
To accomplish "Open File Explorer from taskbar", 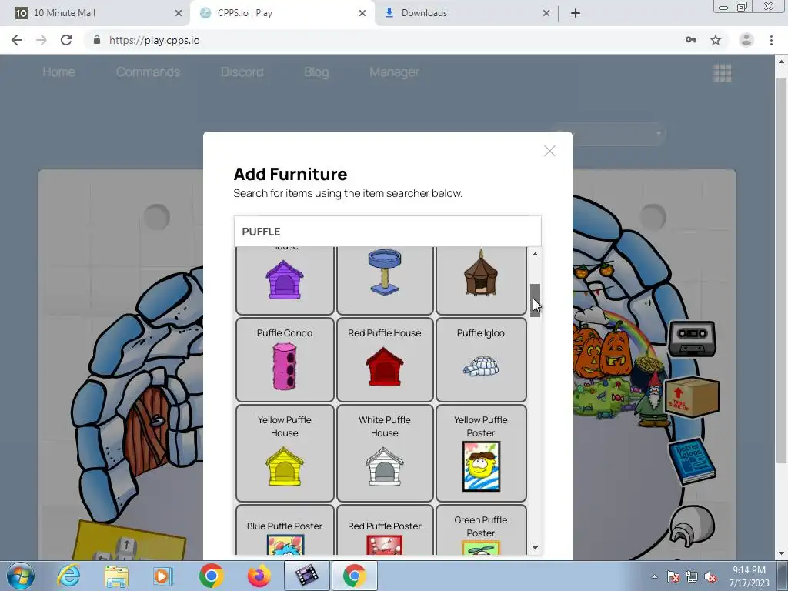I will [116, 576].
